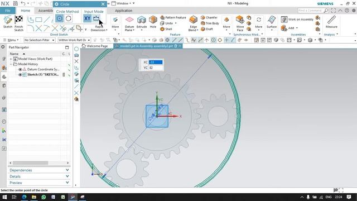Select Datum Coordinate System tree item

[44, 69]
